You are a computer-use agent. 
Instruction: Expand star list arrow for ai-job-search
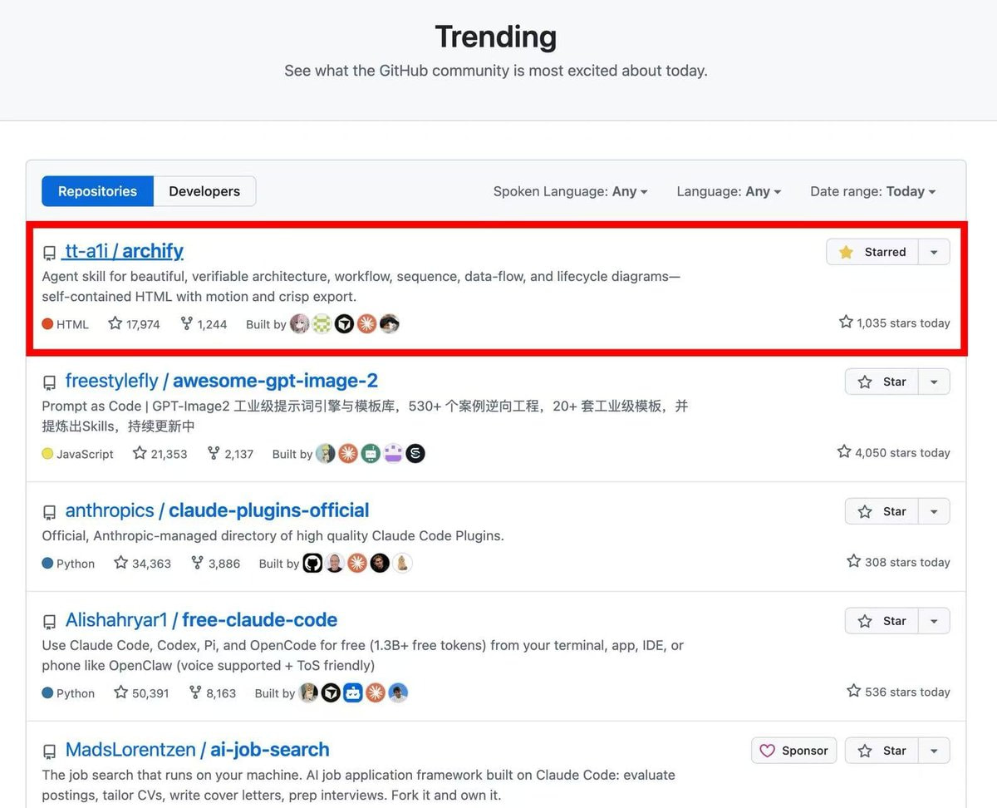934,751
